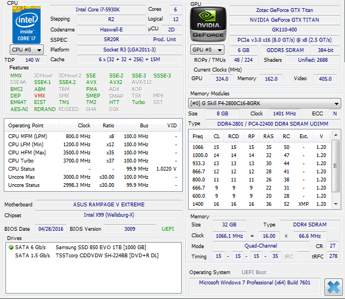The image size is (345, 299).
Task: Click the Haswell-E codename field
Action: pos(111,30)
